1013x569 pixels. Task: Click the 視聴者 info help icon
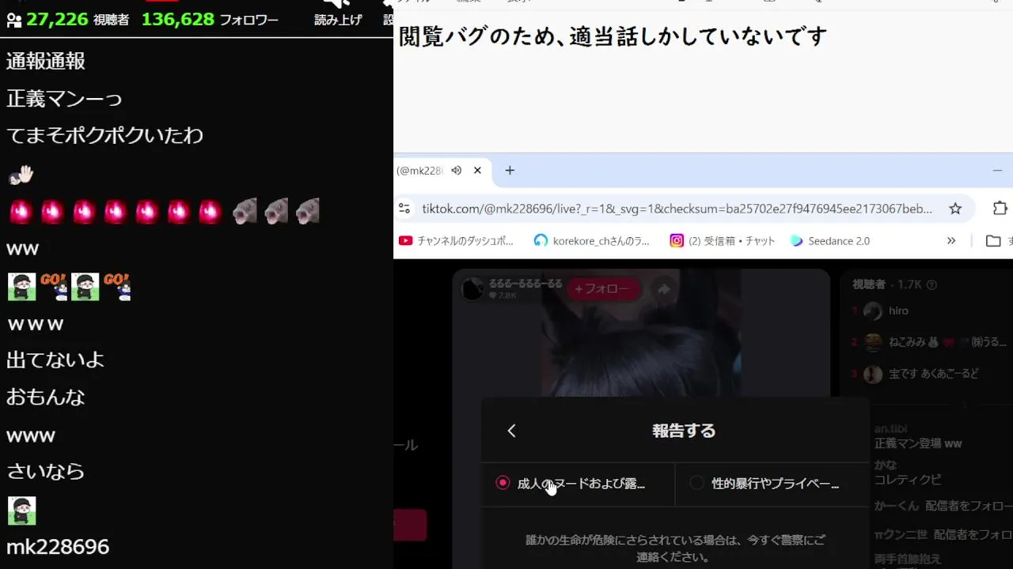[931, 284]
